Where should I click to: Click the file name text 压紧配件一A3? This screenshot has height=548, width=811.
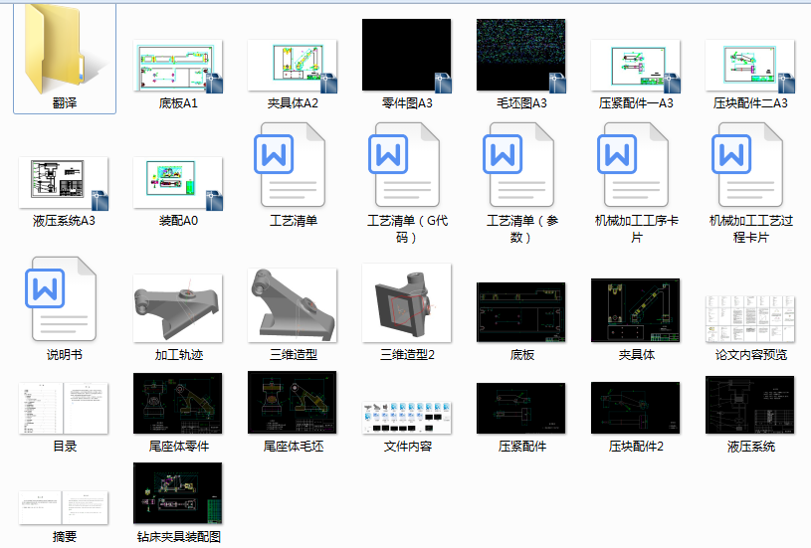pyautogui.click(x=636, y=102)
